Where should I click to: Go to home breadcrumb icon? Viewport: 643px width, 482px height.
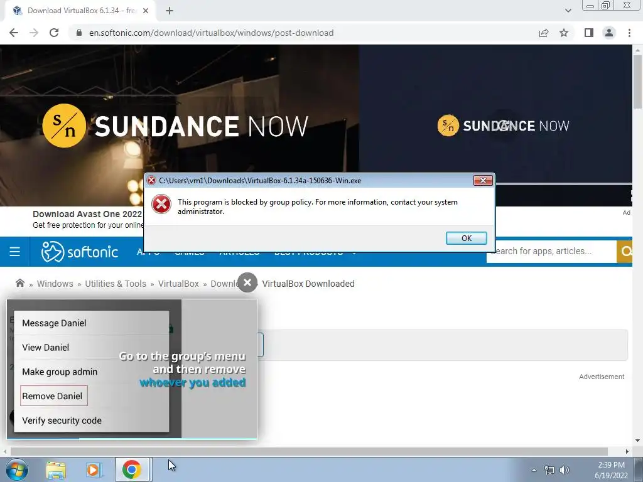(x=19, y=283)
